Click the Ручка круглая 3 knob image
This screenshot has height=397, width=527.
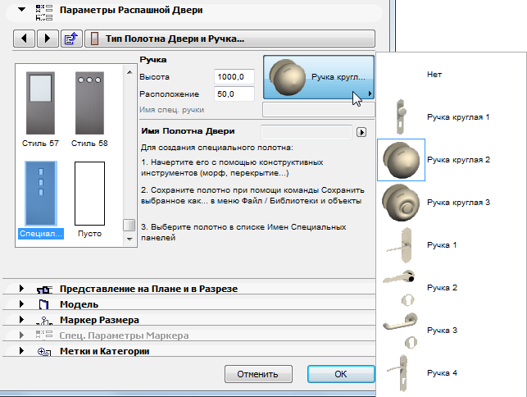click(401, 203)
